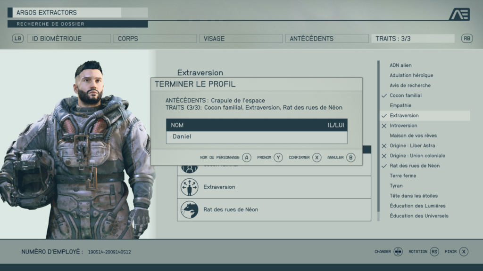Viewport: 483px width, 271px height.
Task: Go to the VISAGE tab
Action: (x=241, y=39)
